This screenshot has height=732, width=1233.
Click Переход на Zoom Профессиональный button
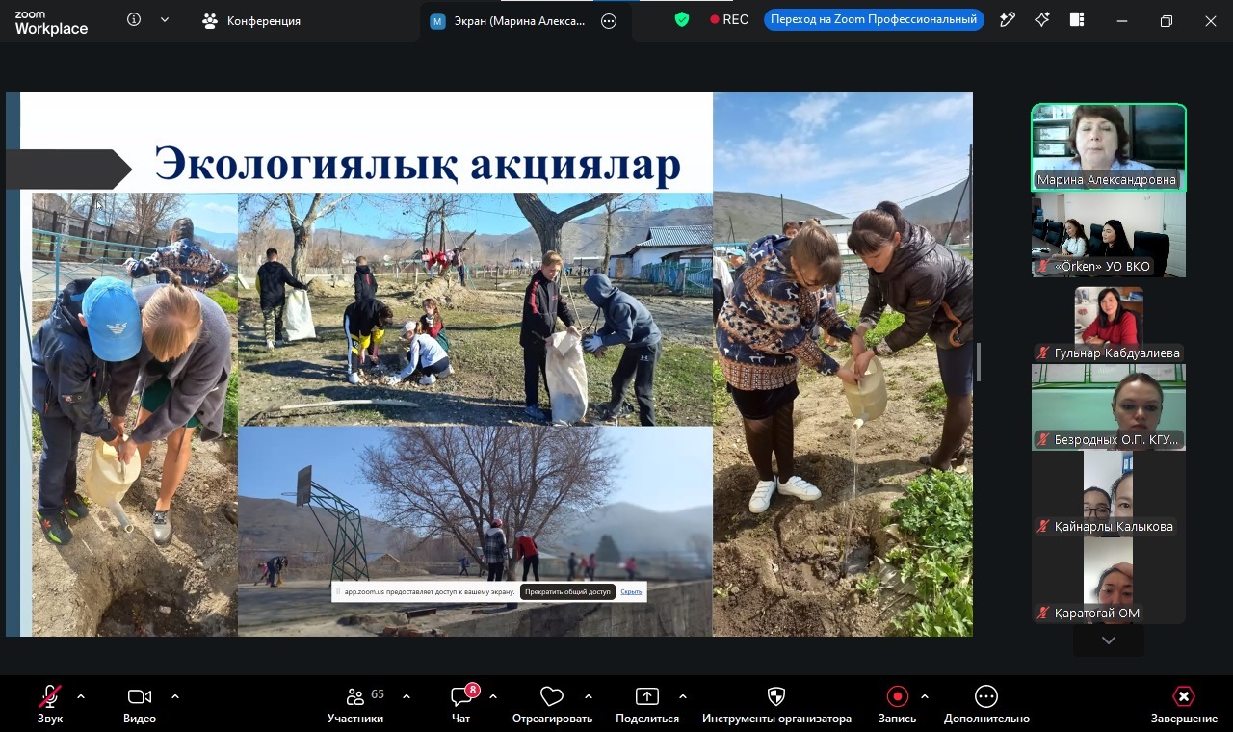click(x=874, y=19)
